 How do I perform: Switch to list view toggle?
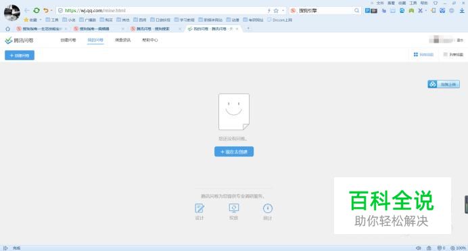click(x=453, y=55)
